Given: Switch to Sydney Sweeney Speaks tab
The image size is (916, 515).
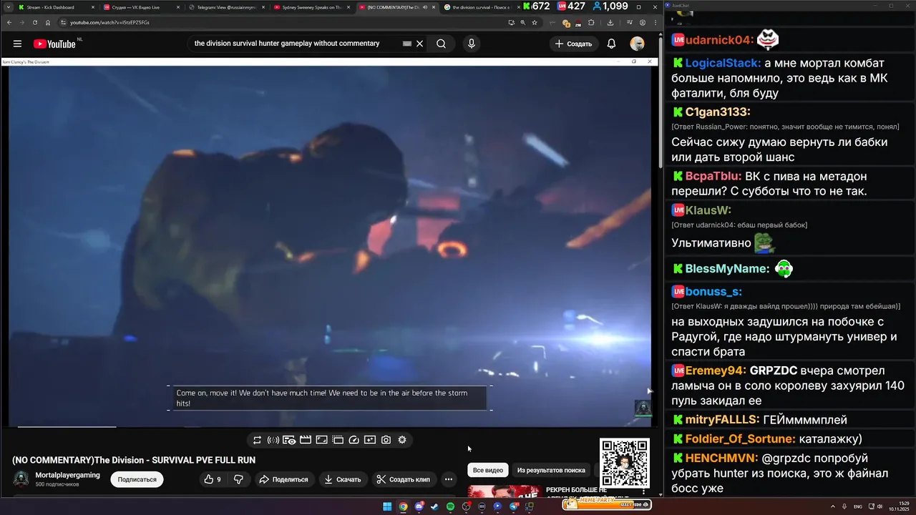Looking at the screenshot, I should [312, 7].
